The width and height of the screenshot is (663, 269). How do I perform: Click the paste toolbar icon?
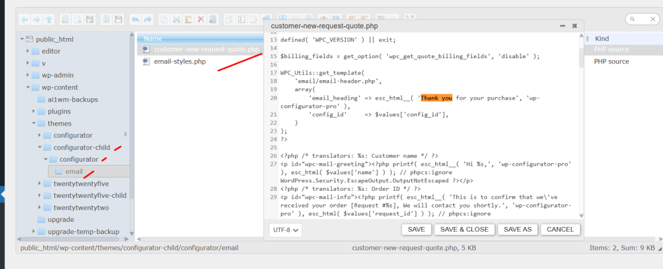point(188,19)
